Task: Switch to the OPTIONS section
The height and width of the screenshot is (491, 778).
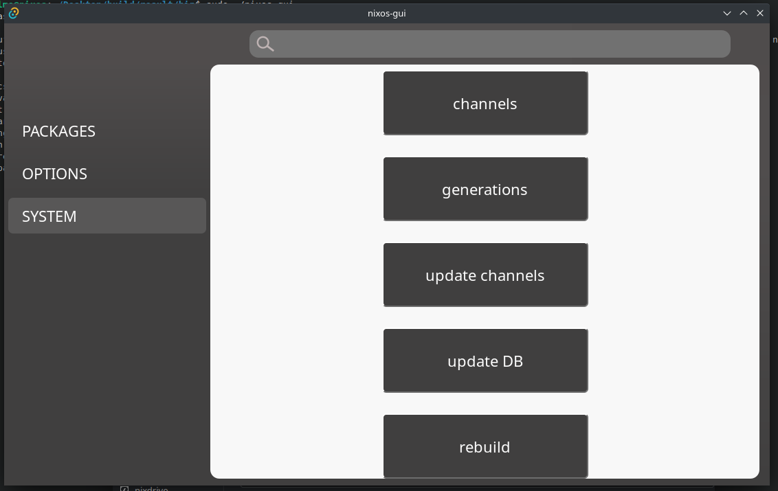Action: click(x=107, y=174)
